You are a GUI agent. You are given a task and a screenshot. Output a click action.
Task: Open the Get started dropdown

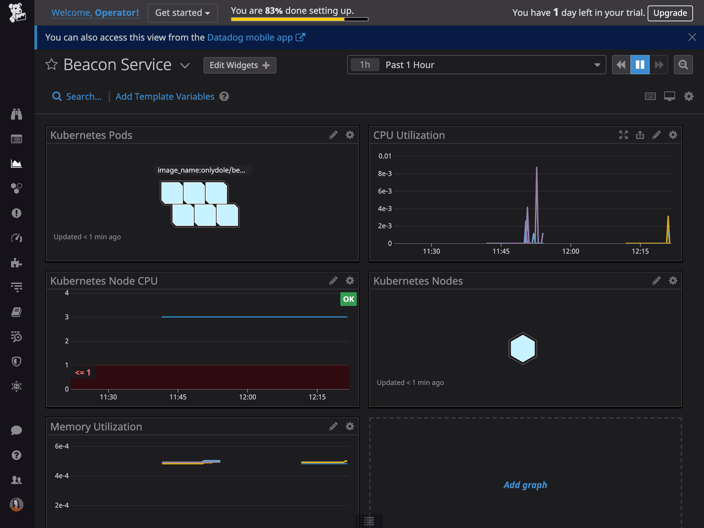[183, 13]
